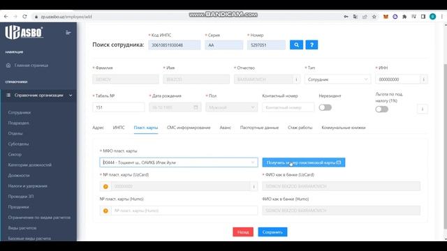447x251 pixels.
Task: Click the UzASBO logo
Action: tap(24, 32)
